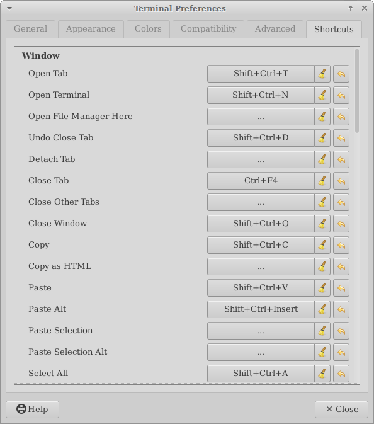
Task: Clear the Paste Selection Alt shortcut
Action: tap(322, 352)
